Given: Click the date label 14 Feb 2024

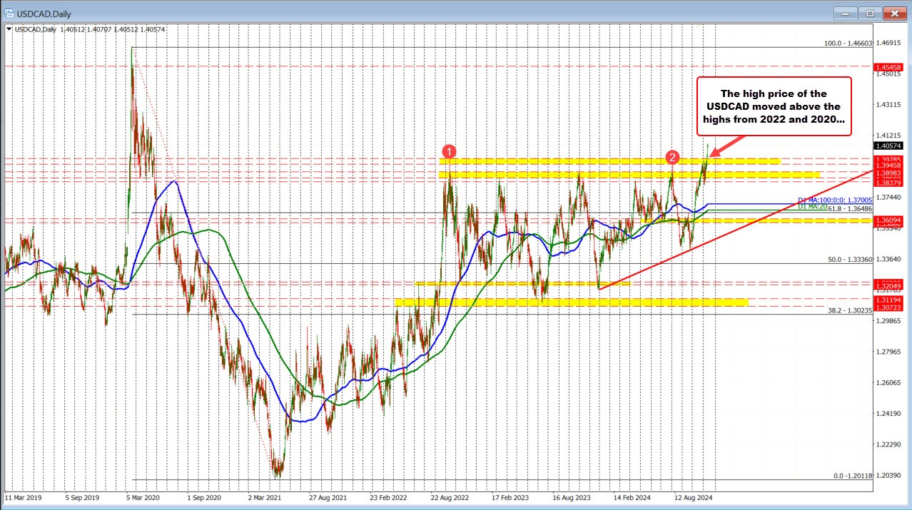Looking at the screenshot, I should click(x=633, y=496).
